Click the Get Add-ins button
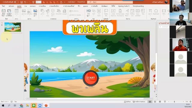The image size is (192, 108). (74, 11)
